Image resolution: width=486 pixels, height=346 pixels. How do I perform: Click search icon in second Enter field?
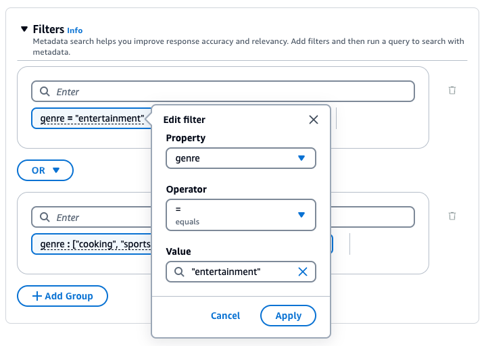pyautogui.click(x=45, y=218)
